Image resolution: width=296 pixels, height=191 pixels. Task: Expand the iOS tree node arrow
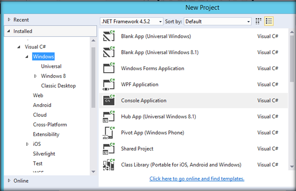[x=28, y=144]
